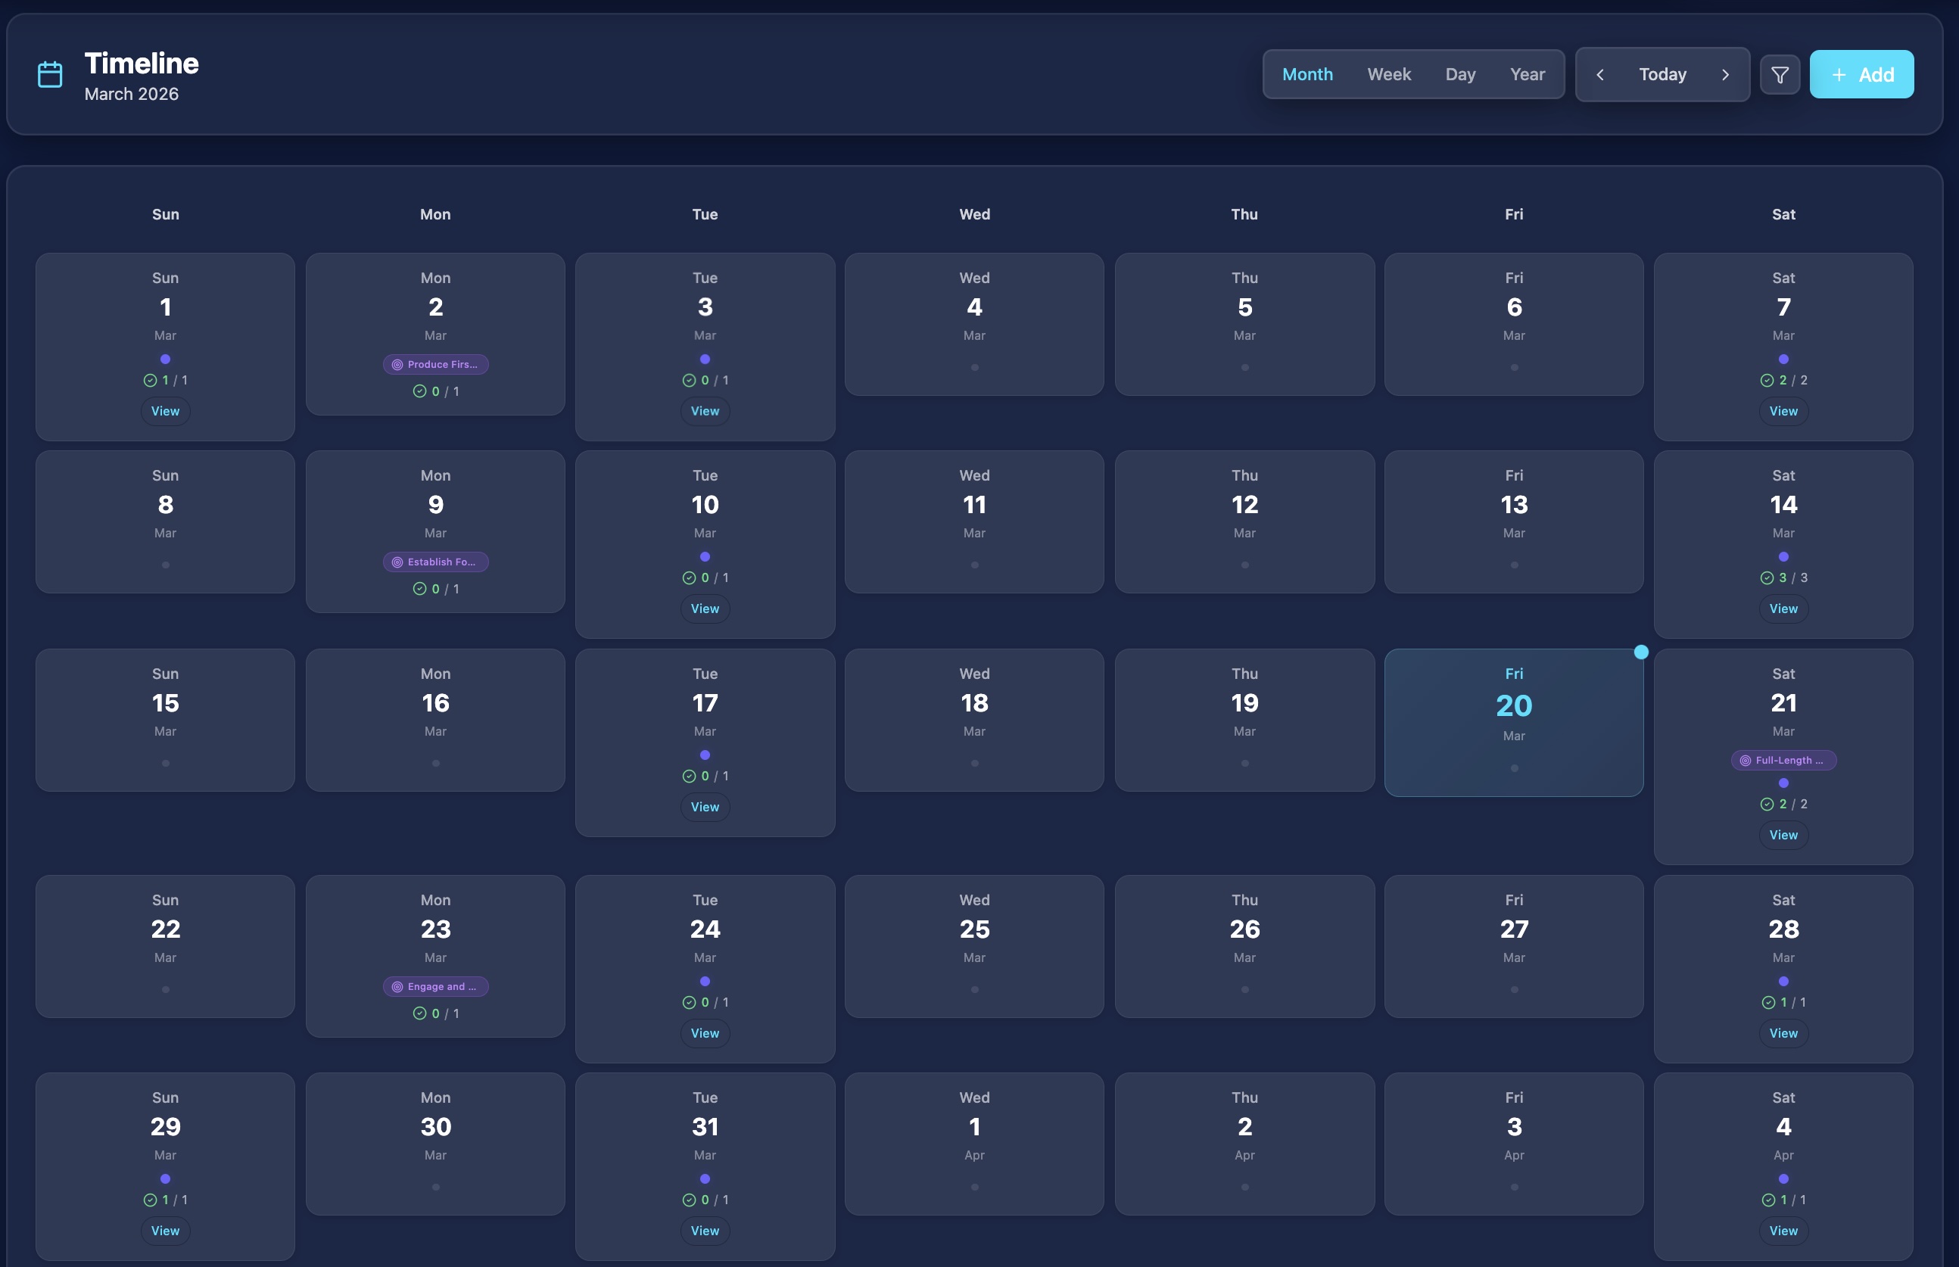Jump to Today
This screenshot has width=1959, height=1267.
point(1662,75)
